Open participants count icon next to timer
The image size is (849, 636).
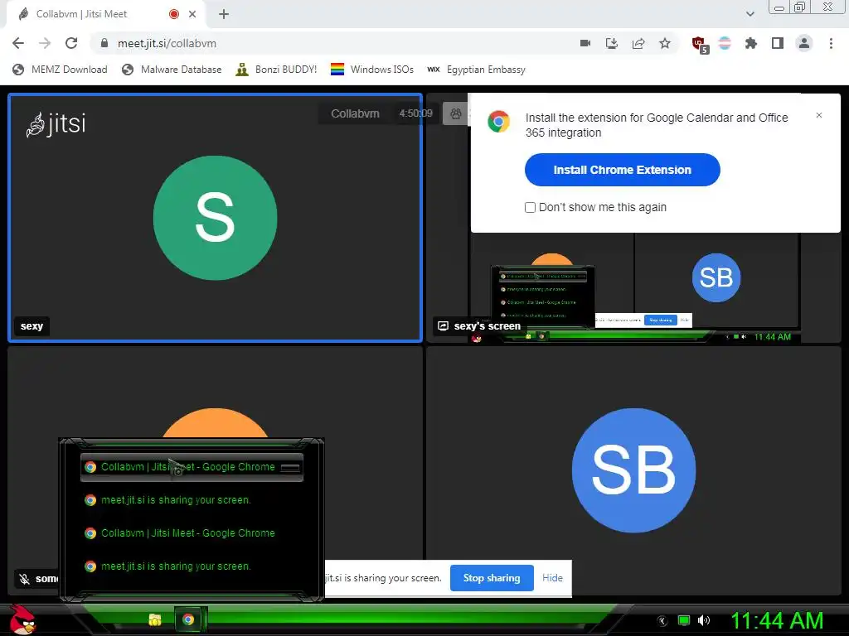(456, 113)
